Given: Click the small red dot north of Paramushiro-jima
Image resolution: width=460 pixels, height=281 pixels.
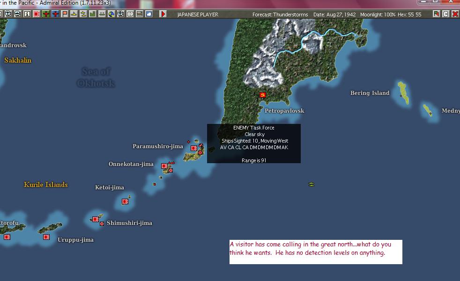Looking at the screenshot, I should [x=188, y=142].
